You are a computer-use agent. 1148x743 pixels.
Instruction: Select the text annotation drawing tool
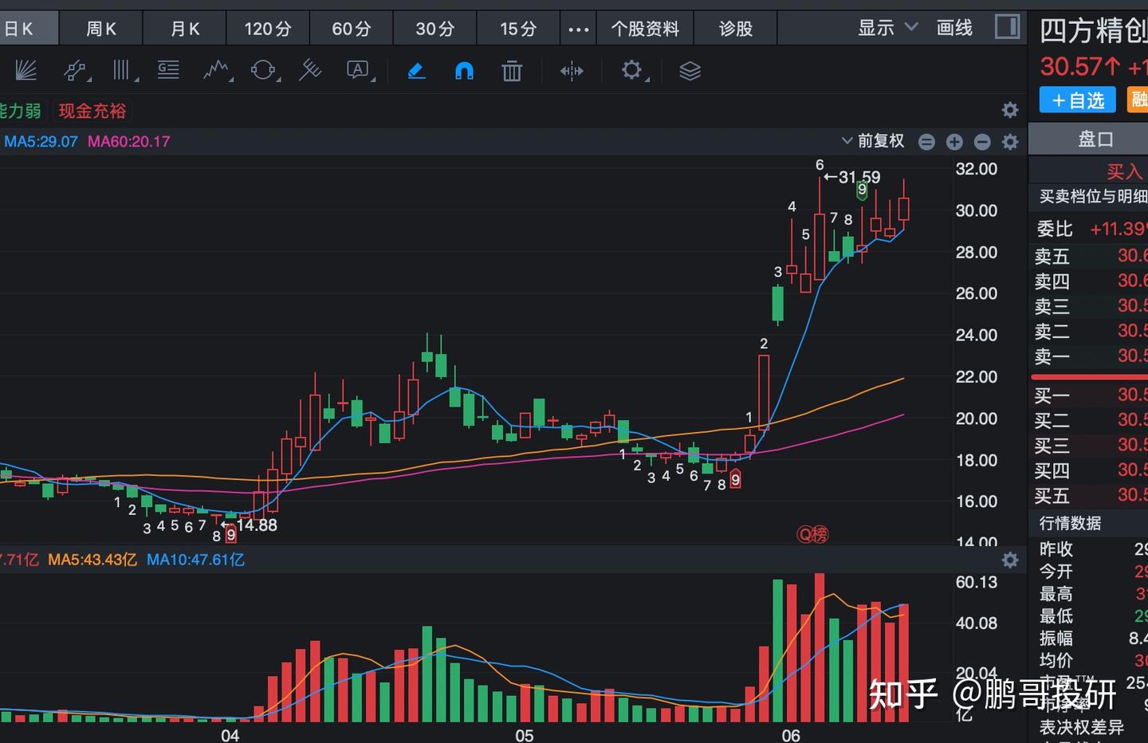pos(360,71)
